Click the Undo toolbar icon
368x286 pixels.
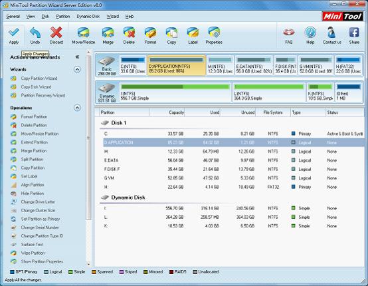click(x=35, y=35)
